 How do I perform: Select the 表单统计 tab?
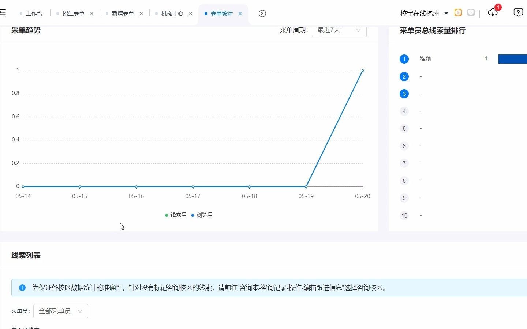coord(221,14)
